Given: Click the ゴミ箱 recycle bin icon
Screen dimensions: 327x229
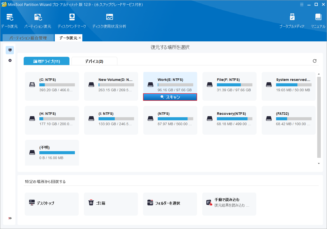Looking at the screenshot, I should [91, 203].
